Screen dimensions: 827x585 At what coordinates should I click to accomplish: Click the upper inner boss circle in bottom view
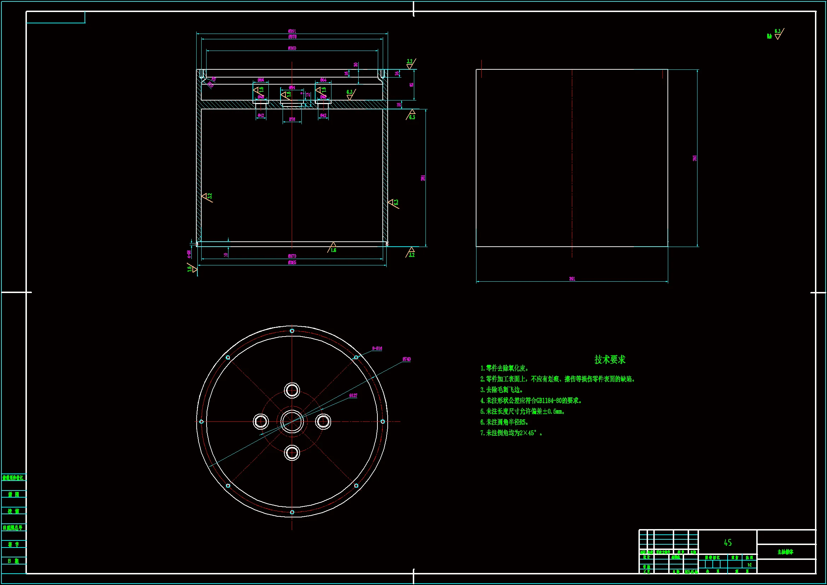[x=292, y=390]
